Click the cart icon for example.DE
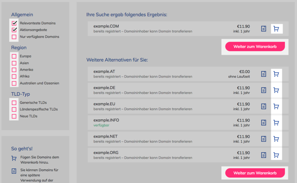Viewport: 297px width, 183px height. tap(276, 90)
